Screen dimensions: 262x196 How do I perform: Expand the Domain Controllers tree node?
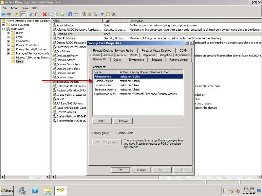pyautogui.click(x=8, y=45)
